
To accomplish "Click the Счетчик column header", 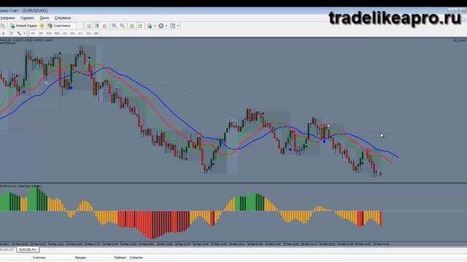I will [39, 258].
